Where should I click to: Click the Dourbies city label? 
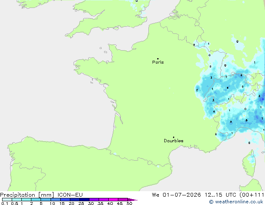tap(173, 141)
